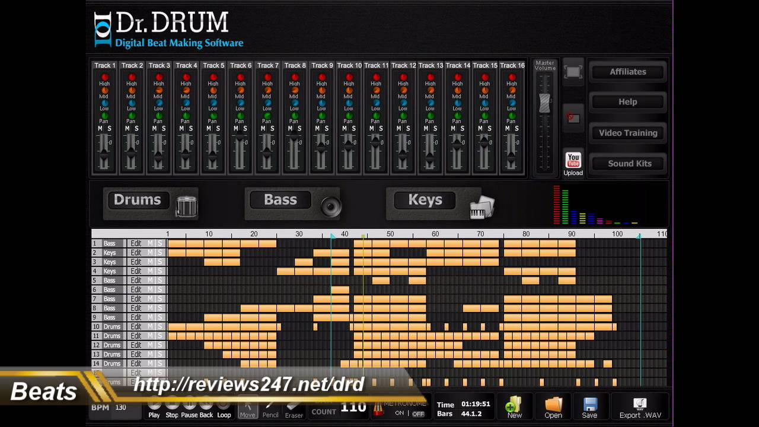Click the yellow playhead marker on ruler
The width and height of the screenshot is (759, 427).
click(x=363, y=236)
